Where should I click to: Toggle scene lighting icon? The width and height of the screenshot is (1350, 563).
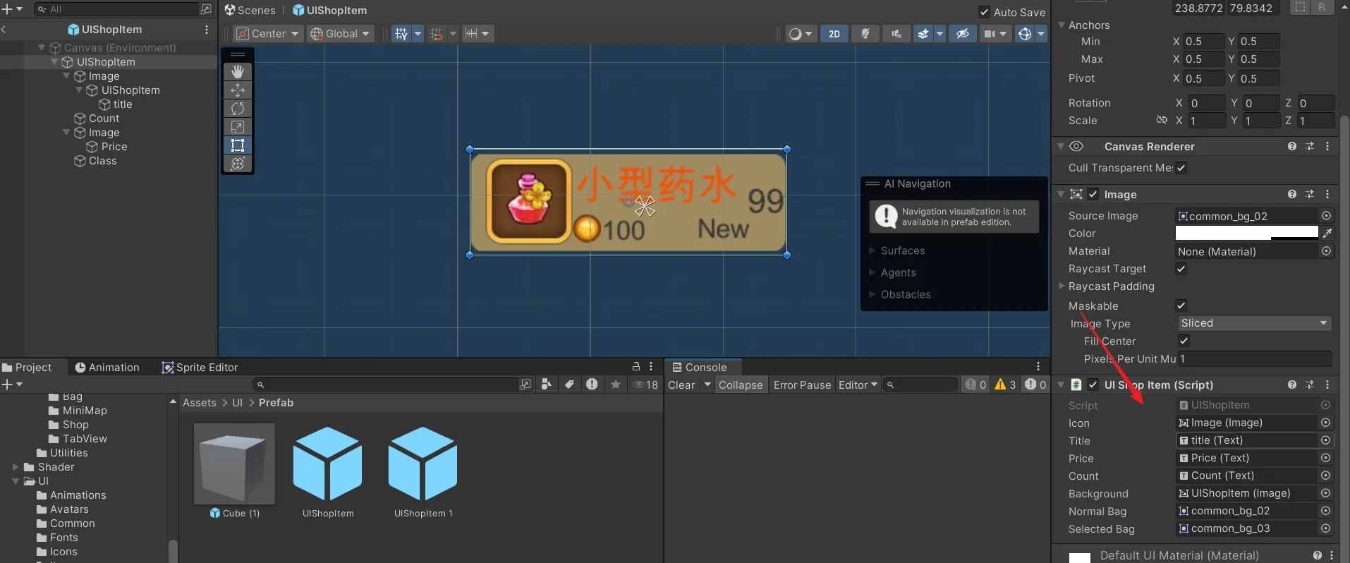pyautogui.click(x=865, y=34)
